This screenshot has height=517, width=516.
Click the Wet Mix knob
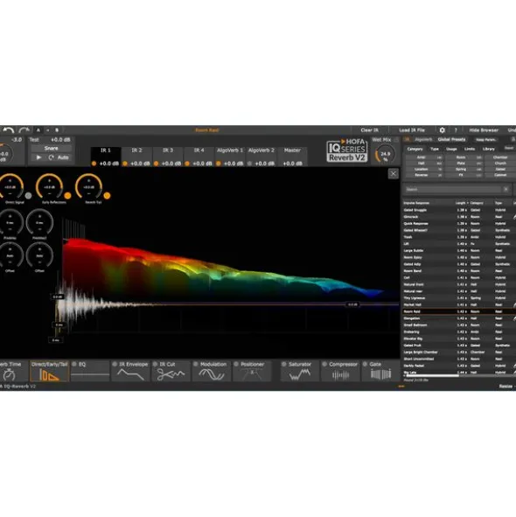(385, 154)
